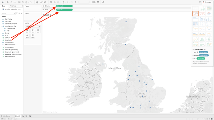Select the Call Topic field
The image size is (214, 120).
point(8,21)
